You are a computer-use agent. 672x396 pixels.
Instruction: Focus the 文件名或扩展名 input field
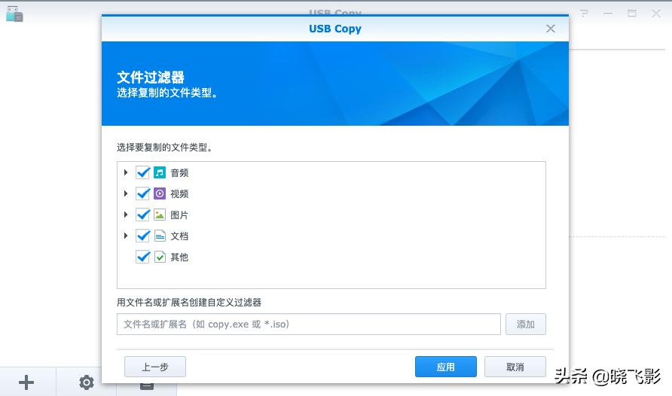[x=309, y=324]
